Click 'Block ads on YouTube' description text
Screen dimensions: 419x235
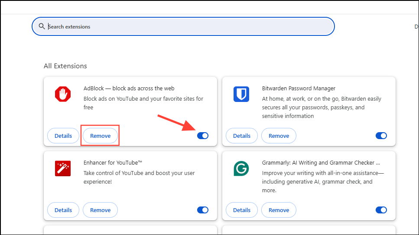pyautogui.click(x=143, y=103)
